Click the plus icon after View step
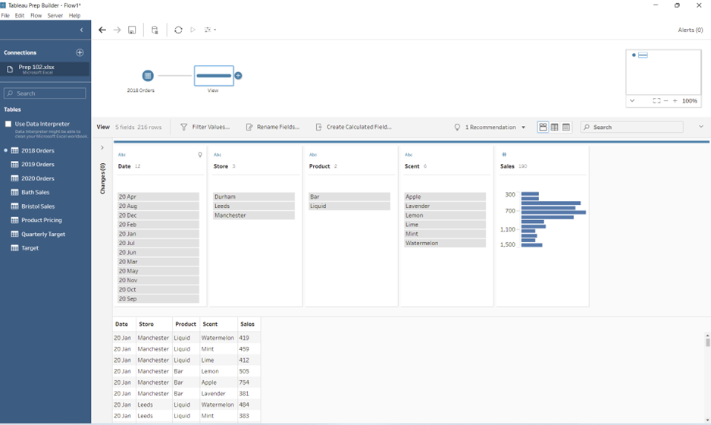The image size is (711, 425). point(238,76)
